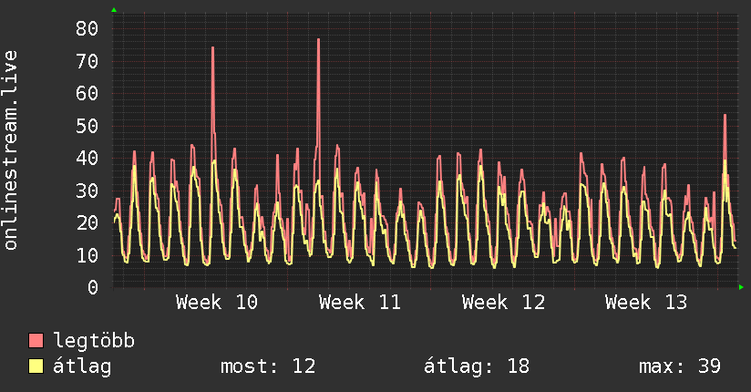Click the Week 11 axis label
Image resolution: width=751 pixels, height=392 pixels.
360,303
